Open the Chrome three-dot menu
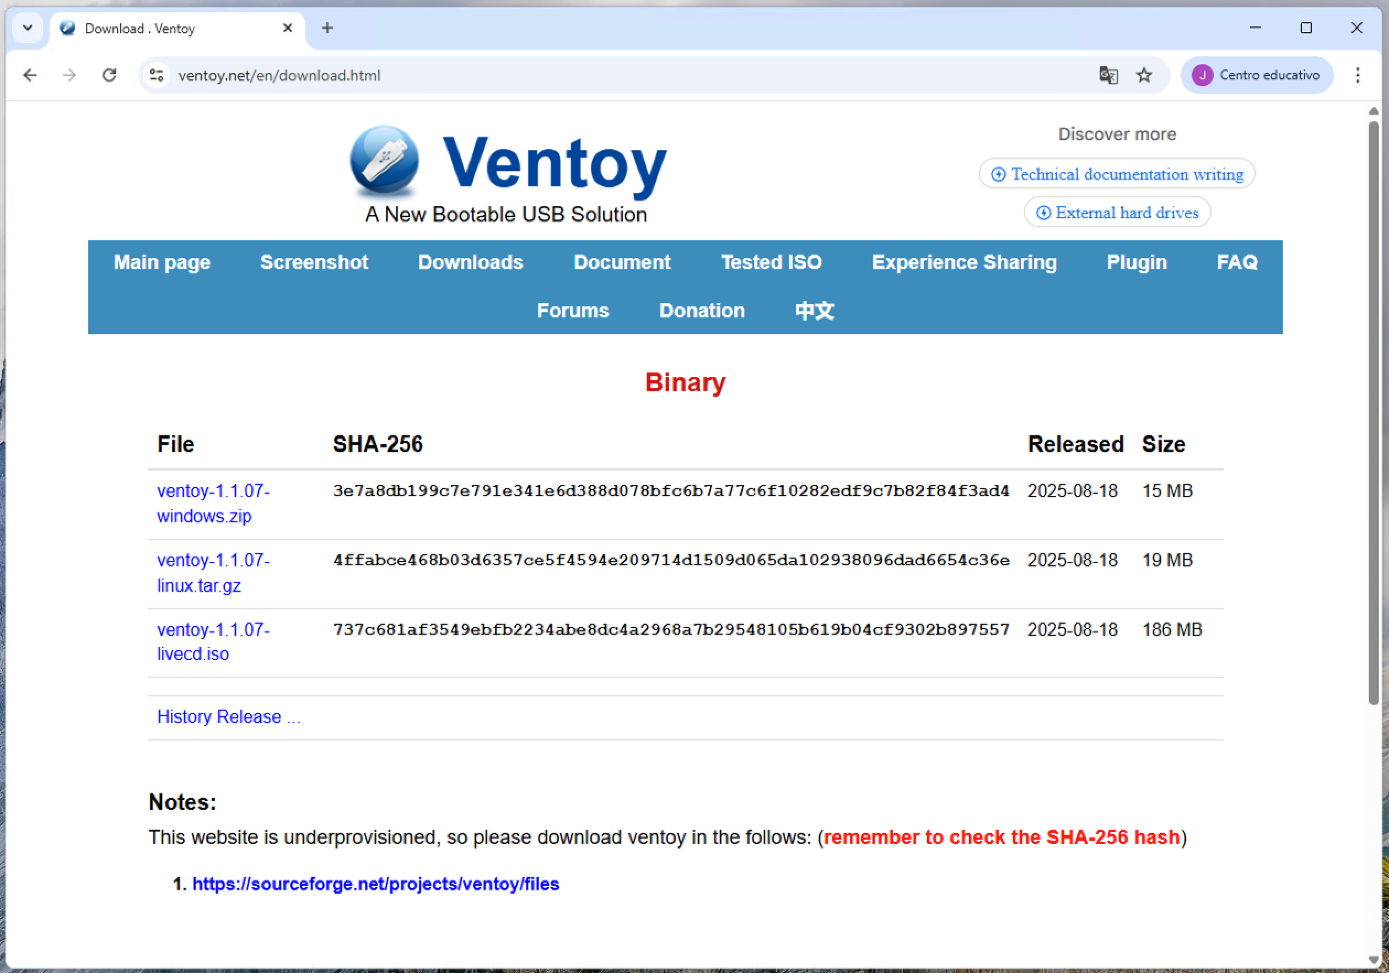The image size is (1389, 973). coord(1358,75)
